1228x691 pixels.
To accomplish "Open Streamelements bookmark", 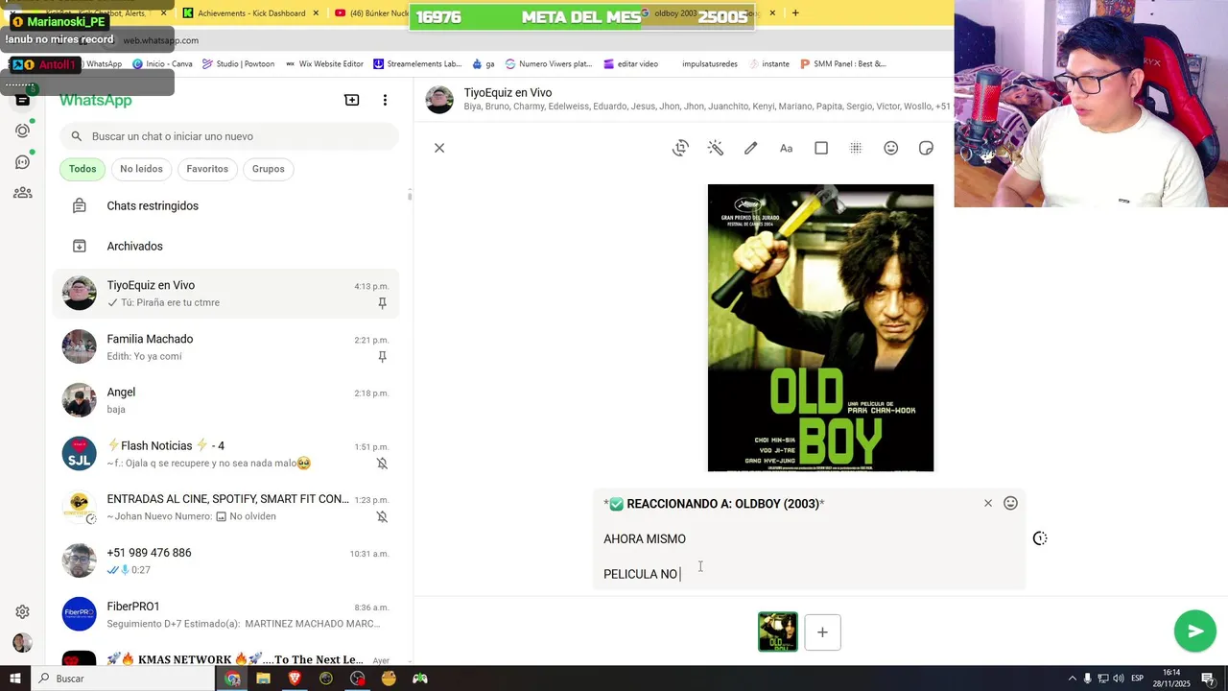I will coord(417,64).
